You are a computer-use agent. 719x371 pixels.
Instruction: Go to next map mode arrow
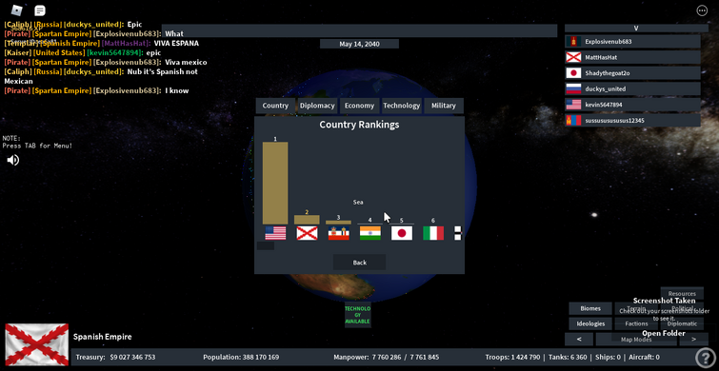tap(693, 339)
